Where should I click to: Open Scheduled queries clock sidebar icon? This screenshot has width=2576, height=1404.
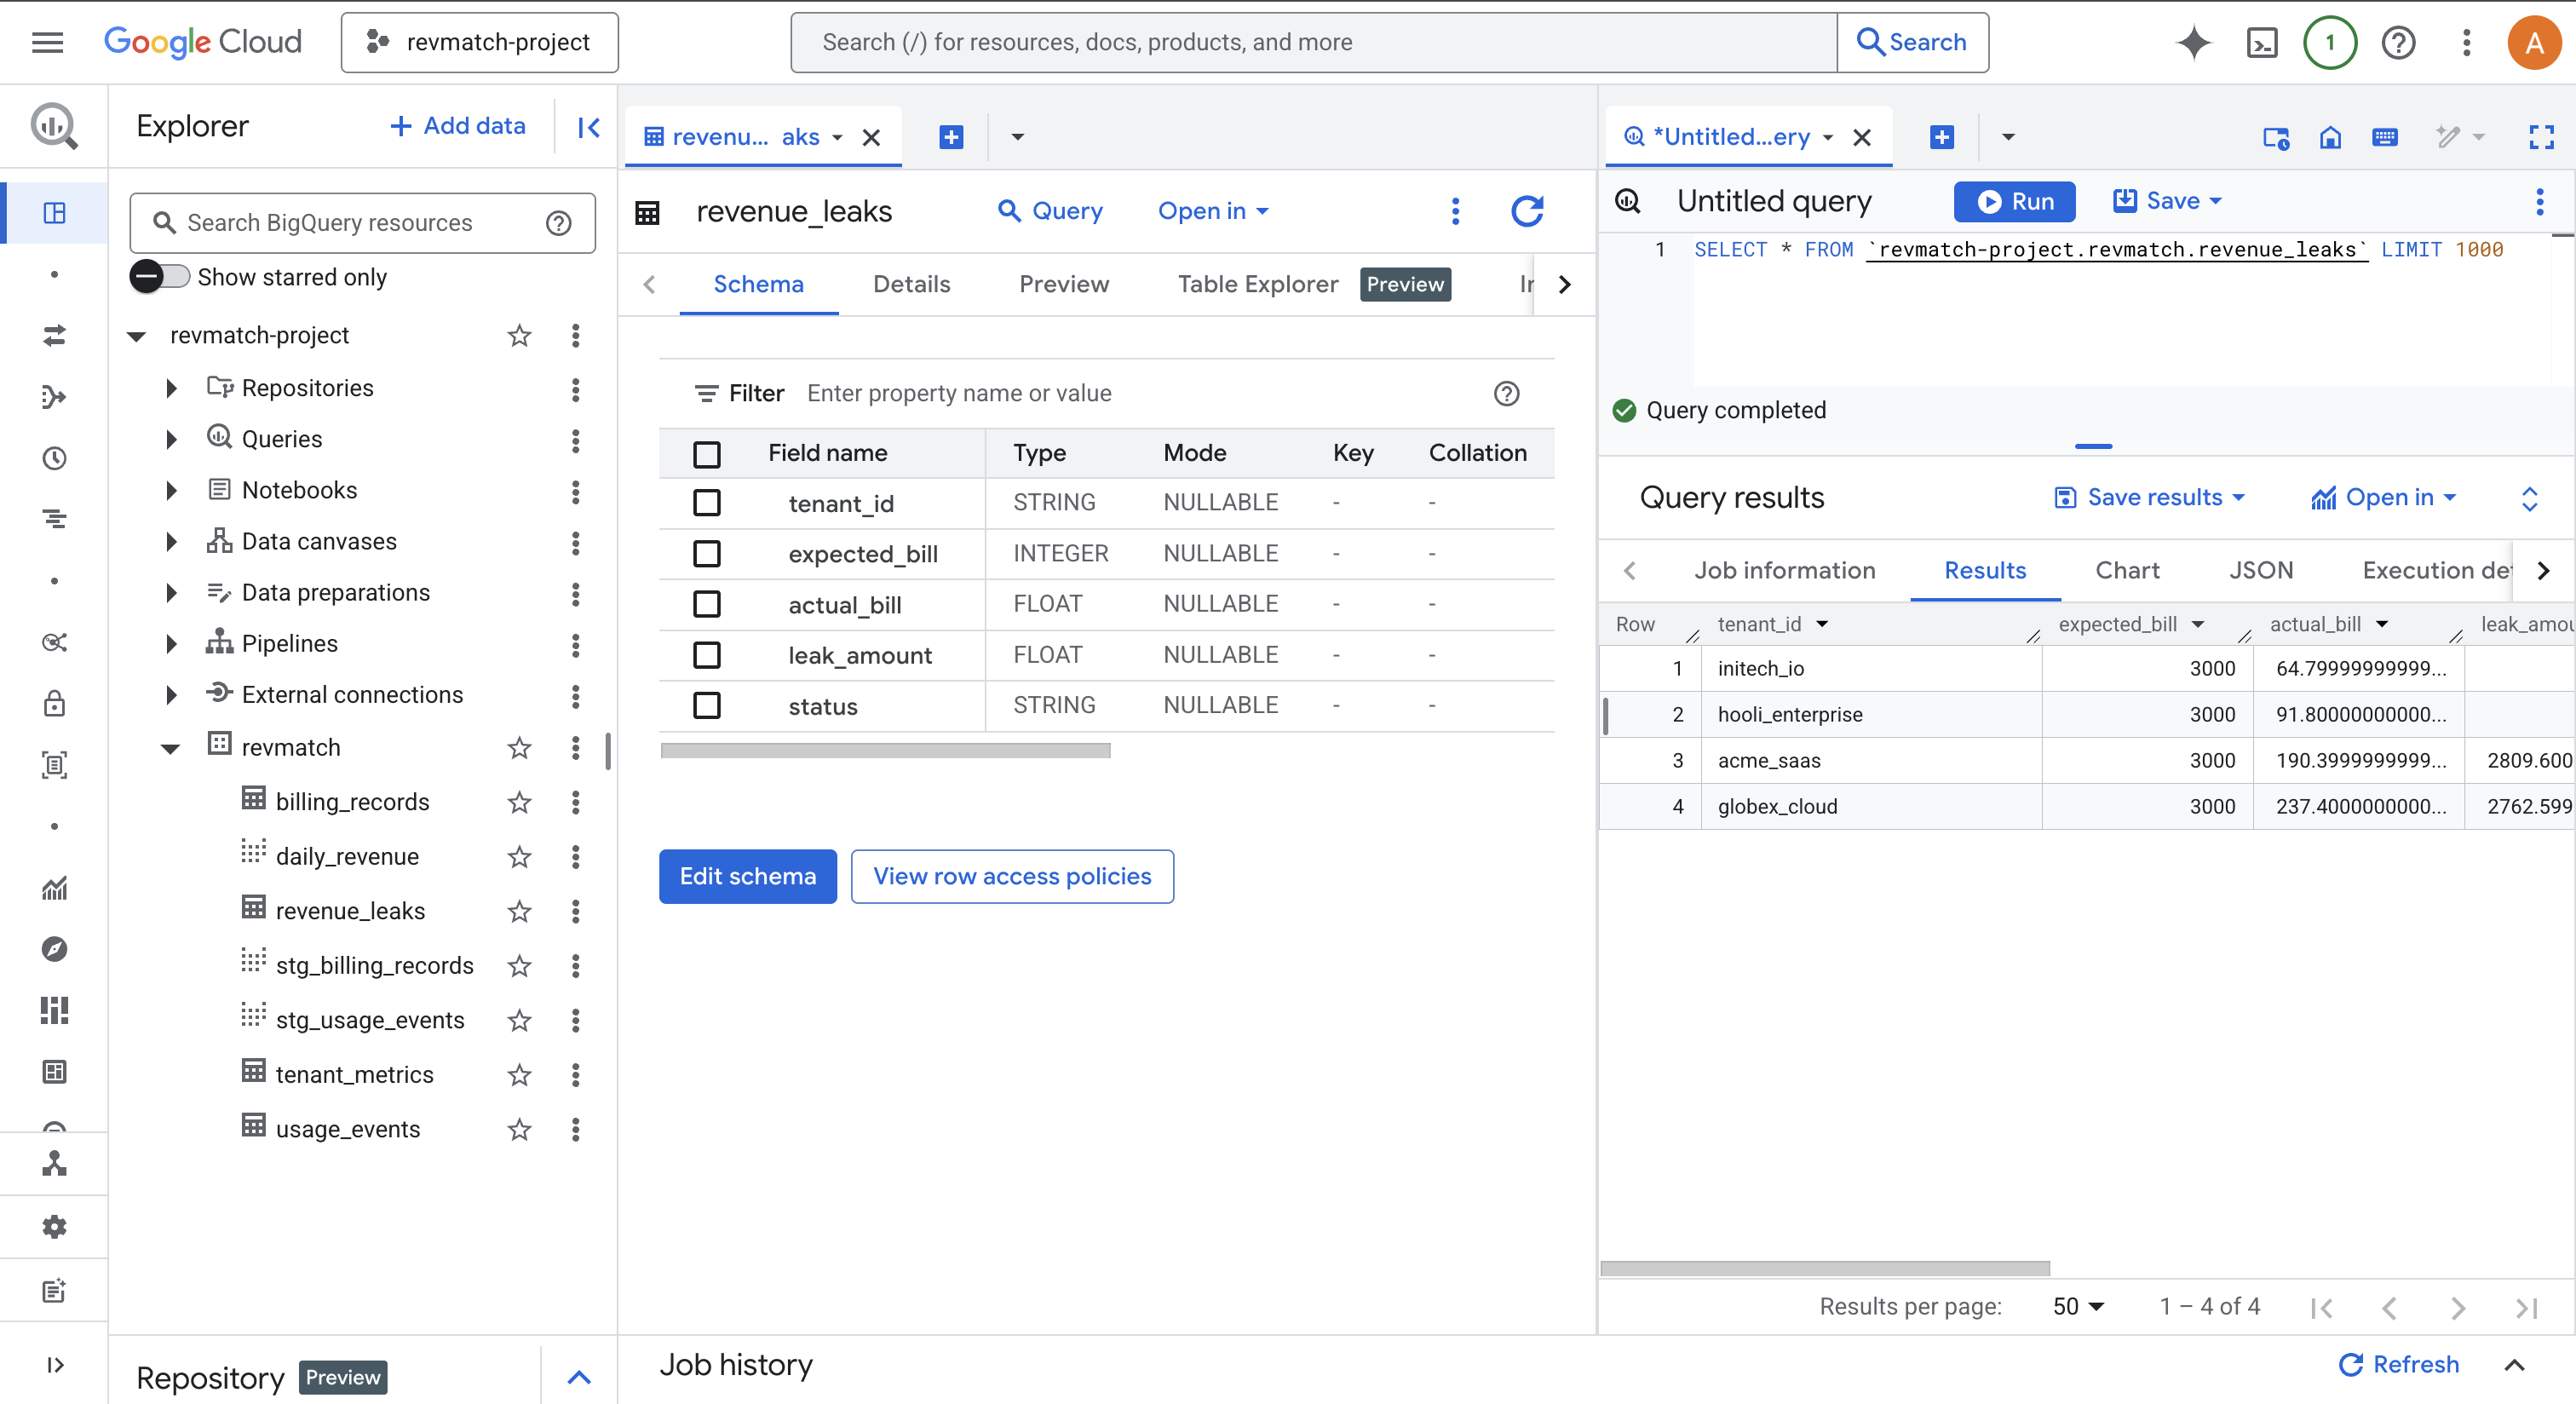54,458
